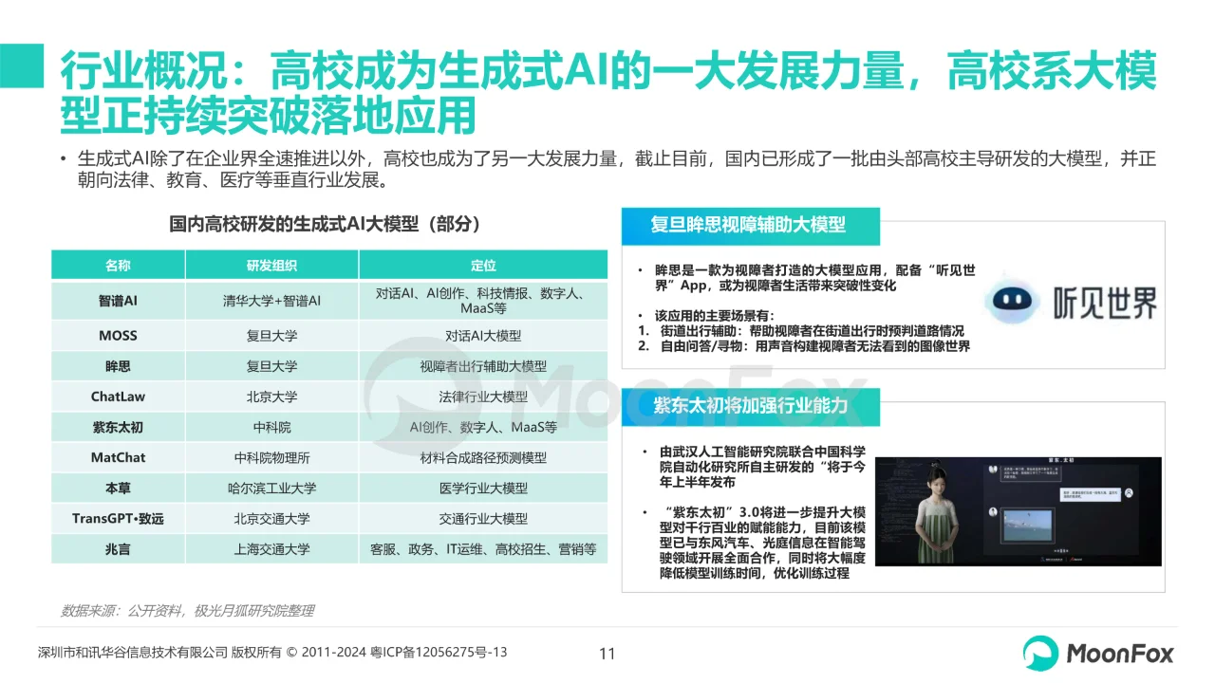The image size is (1215, 683).
Task: Click the MoonFox logo icon in footer
Action: pyautogui.click(x=1040, y=653)
